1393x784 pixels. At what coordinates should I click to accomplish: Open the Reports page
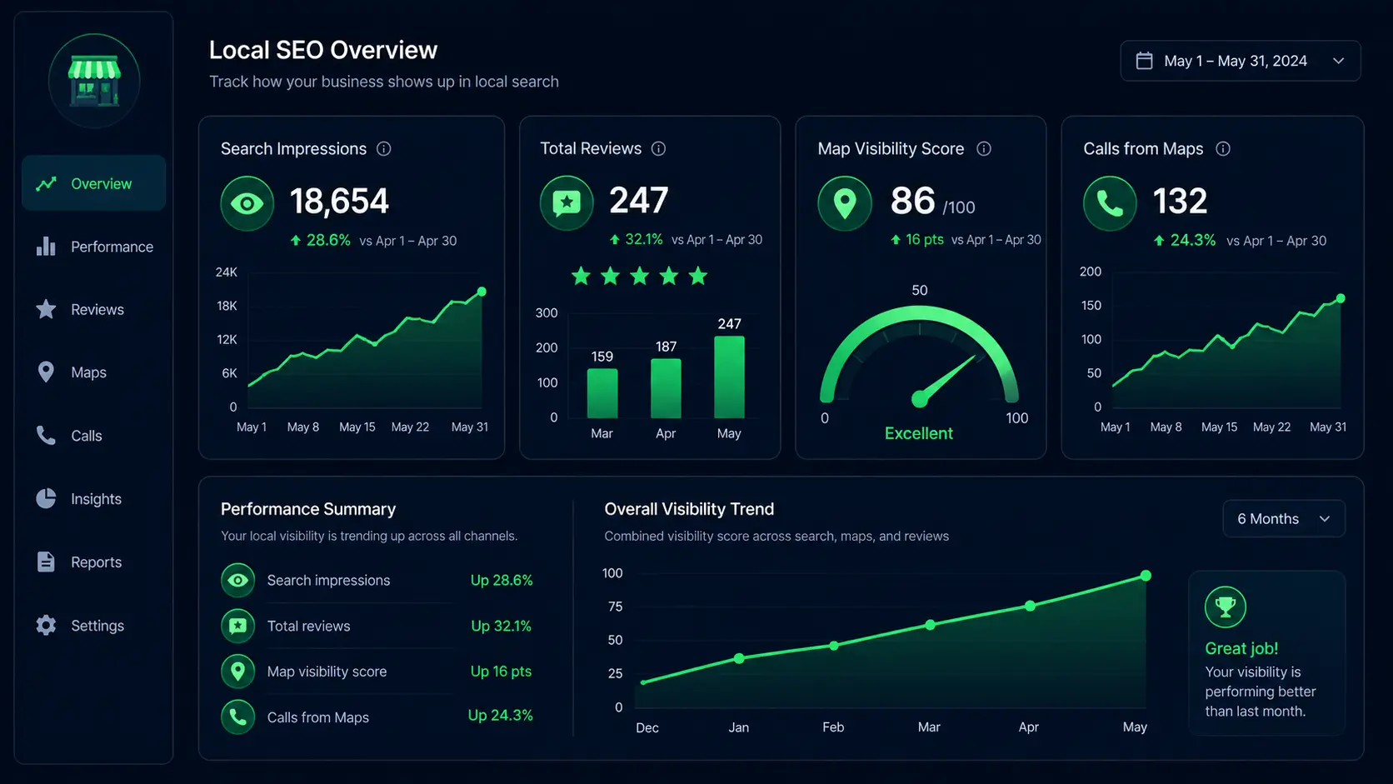point(93,562)
